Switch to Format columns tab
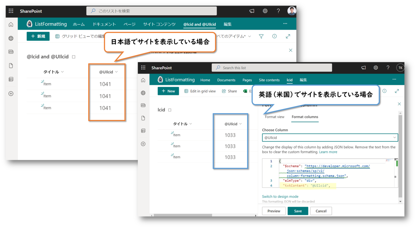Image resolution: width=416 pixels, height=228 pixels. 305,117
